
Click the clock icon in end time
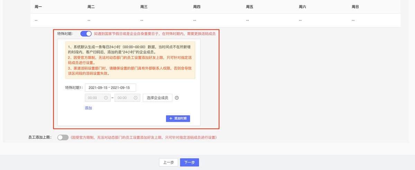[135, 98]
